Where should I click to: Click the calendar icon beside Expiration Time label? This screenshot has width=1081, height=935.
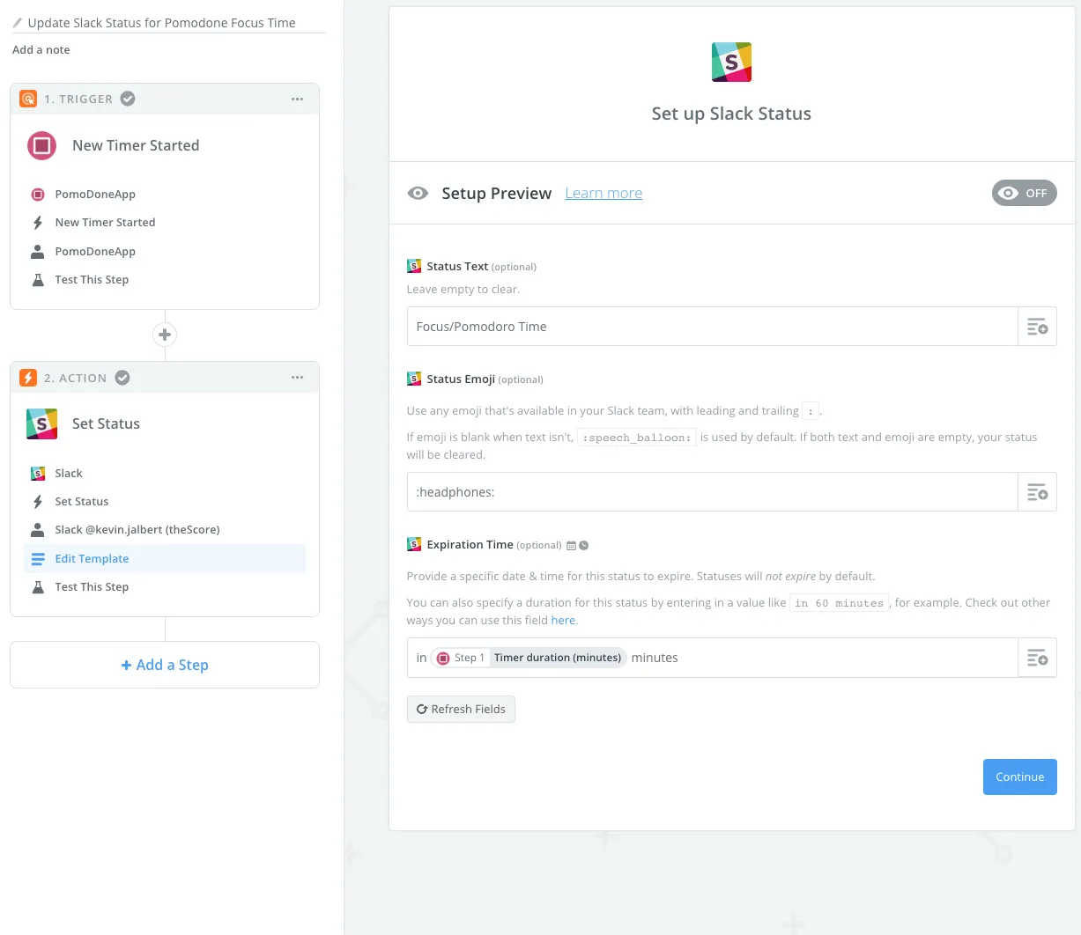(x=571, y=546)
